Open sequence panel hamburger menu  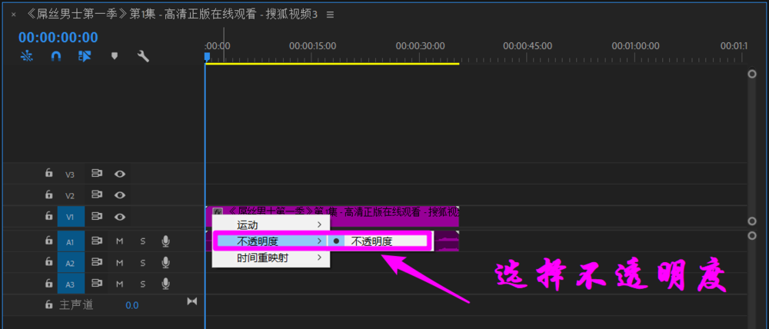330,15
